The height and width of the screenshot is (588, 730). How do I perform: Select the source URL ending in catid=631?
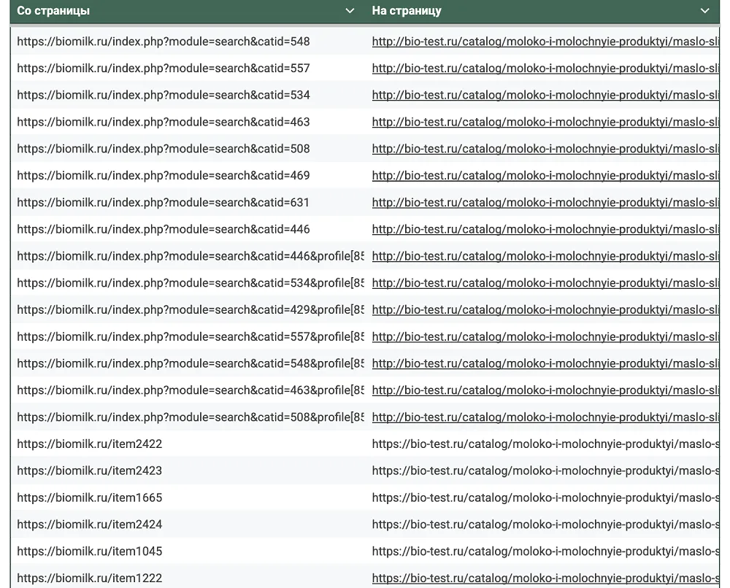click(164, 203)
